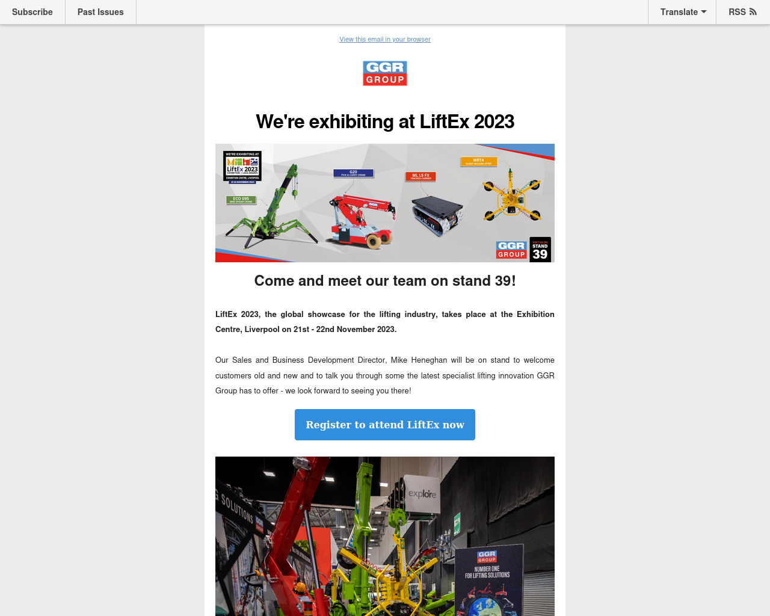Click the GGR Group logo
The width and height of the screenshot is (770, 616).
click(x=385, y=73)
